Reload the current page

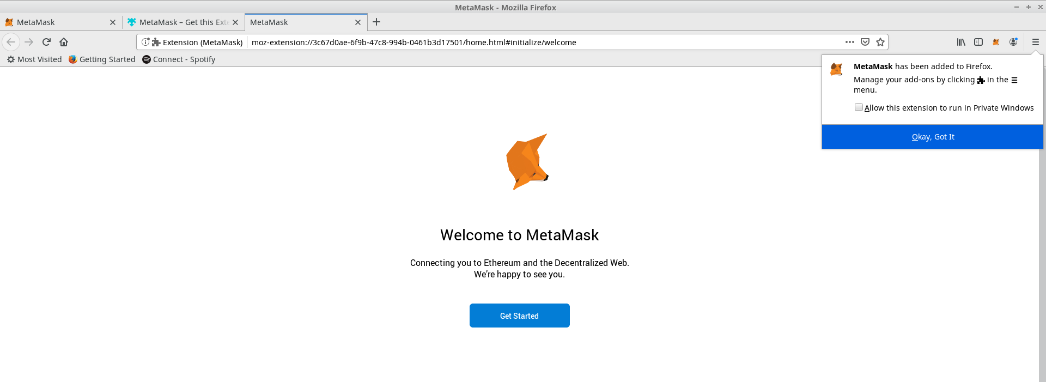[x=46, y=42]
